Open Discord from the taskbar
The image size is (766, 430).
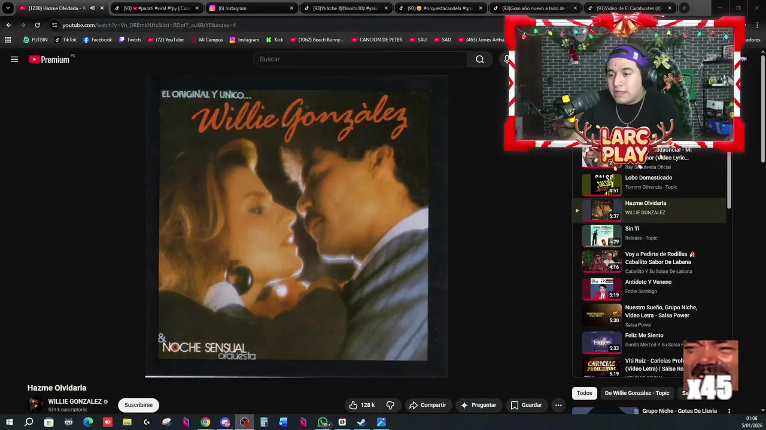click(225, 422)
